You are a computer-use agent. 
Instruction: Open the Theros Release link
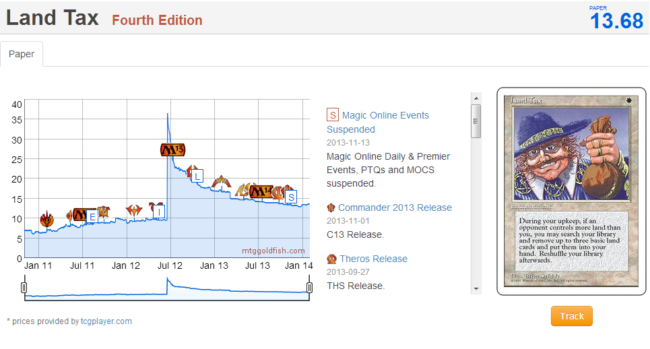click(373, 259)
